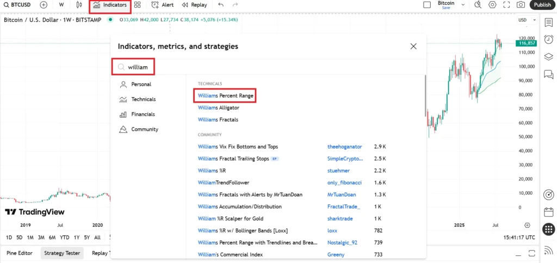Open the alerts clock panel icon
This screenshot has width=557, height=263.
tap(548, 39)
